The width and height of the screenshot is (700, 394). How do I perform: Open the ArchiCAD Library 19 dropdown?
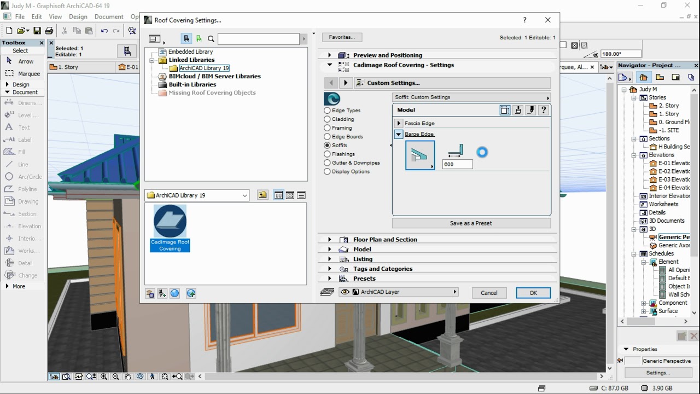coord(197,195)
